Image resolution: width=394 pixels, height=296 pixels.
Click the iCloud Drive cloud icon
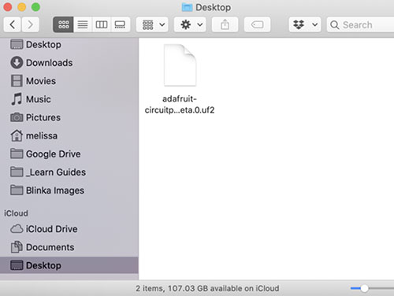pos(17,229)
